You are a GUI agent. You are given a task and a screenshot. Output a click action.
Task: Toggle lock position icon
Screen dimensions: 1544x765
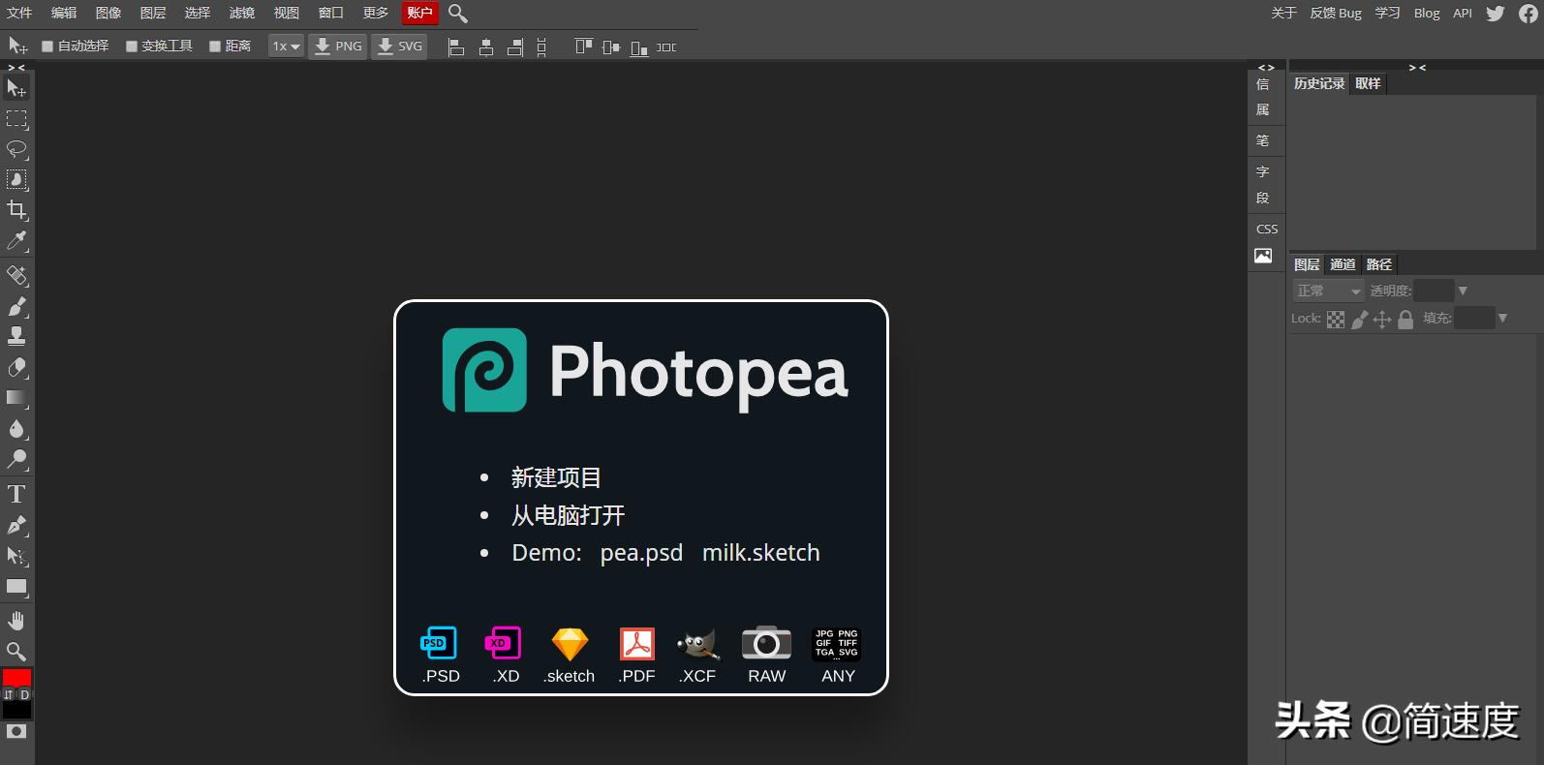[1382, 320]
